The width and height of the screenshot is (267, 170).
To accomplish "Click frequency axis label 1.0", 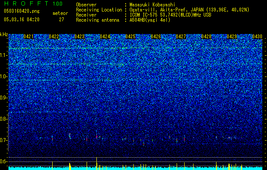I will (3, 76).
